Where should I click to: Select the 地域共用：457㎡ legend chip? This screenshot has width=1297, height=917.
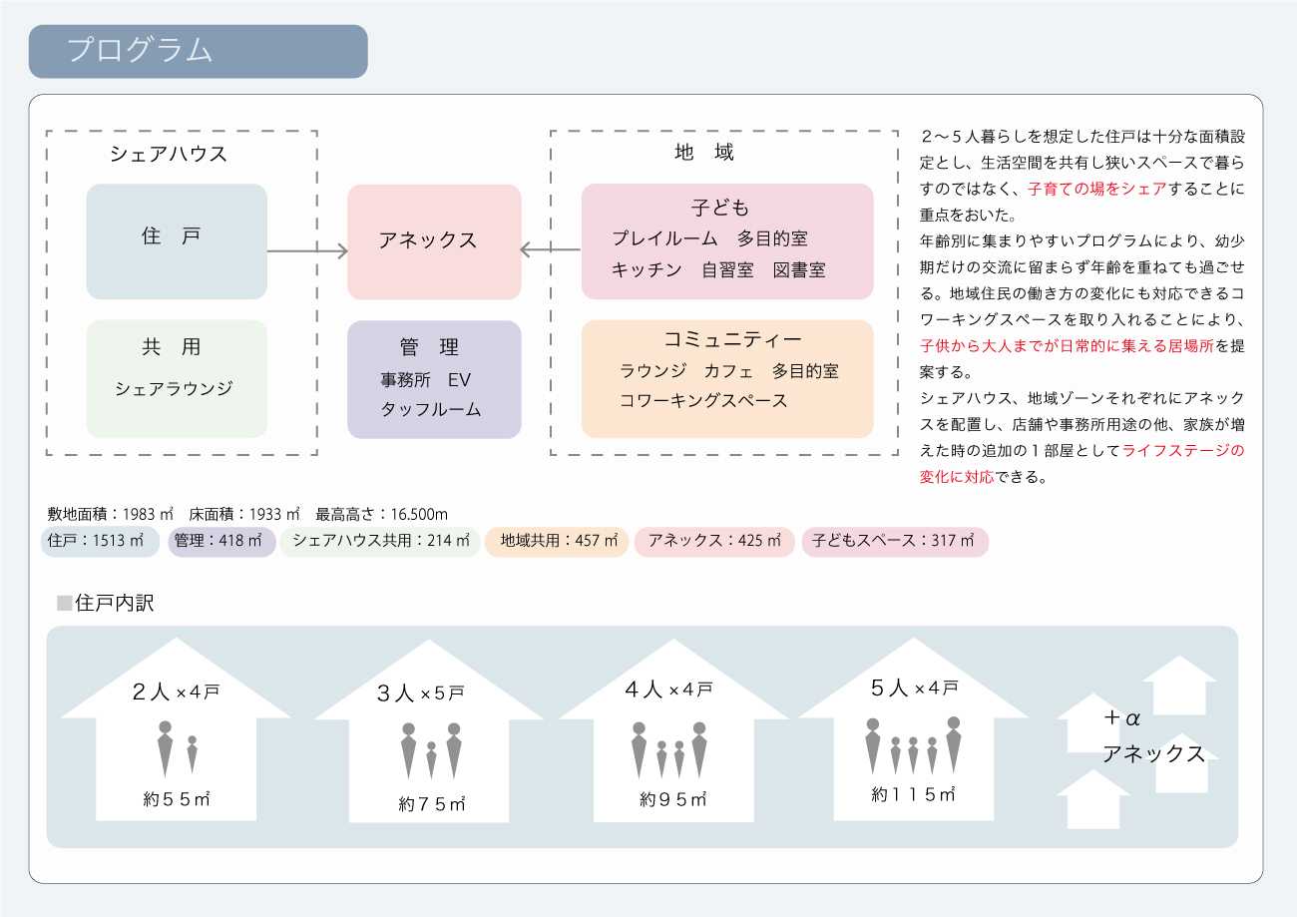click(x=557, y=542)
